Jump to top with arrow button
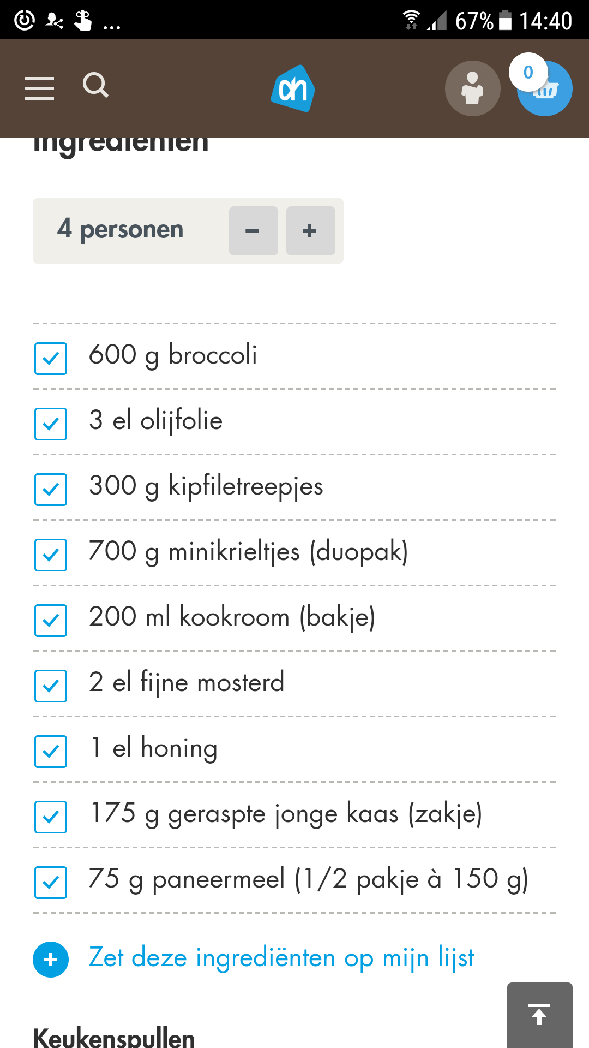The image size is (589, 1048). (x=539, y=1015)
